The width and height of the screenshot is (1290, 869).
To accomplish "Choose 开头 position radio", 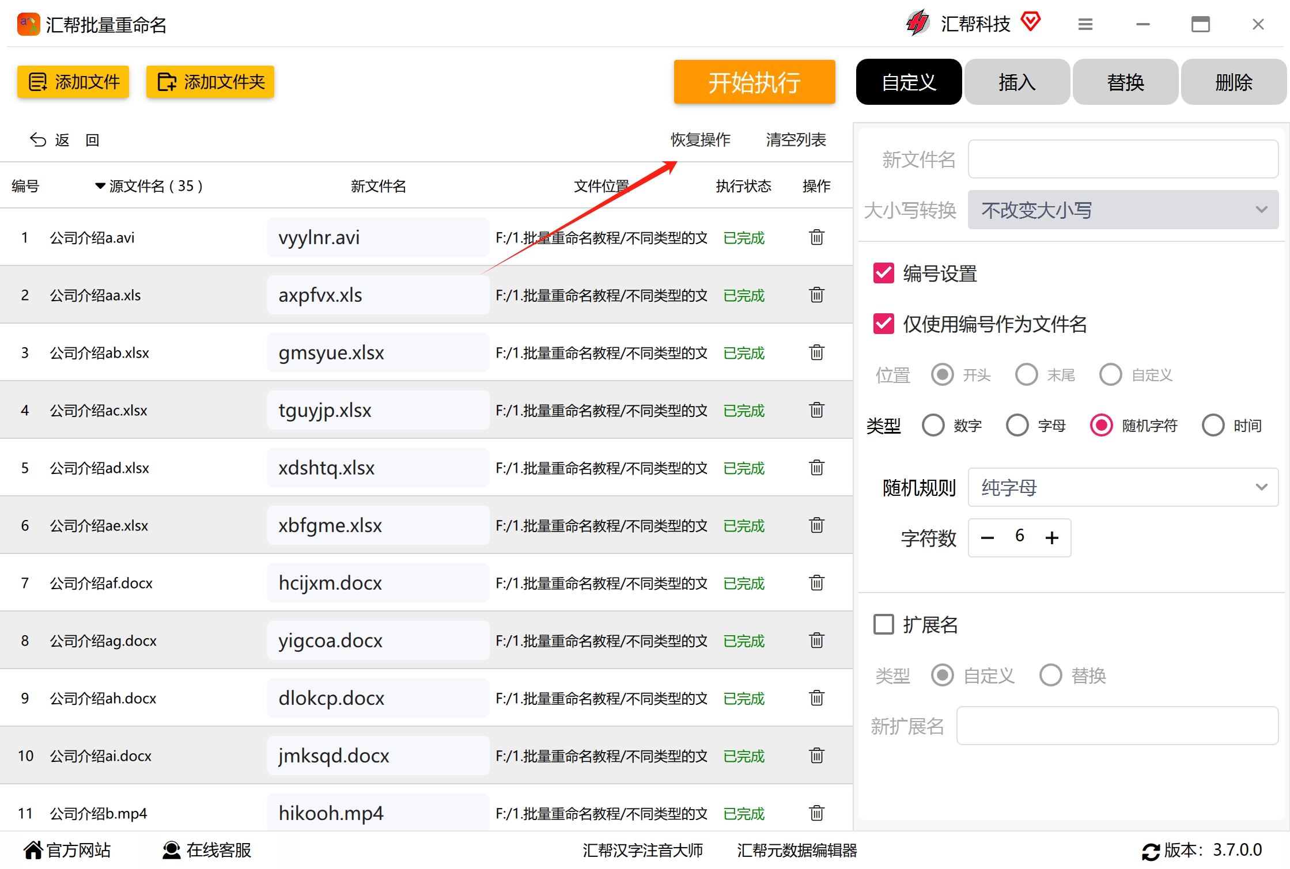I will [x=943, y=375].
